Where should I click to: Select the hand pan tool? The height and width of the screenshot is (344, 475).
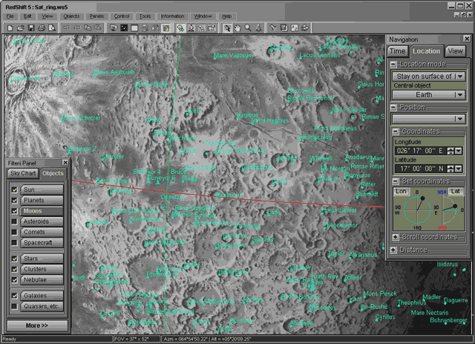[237, 27]
